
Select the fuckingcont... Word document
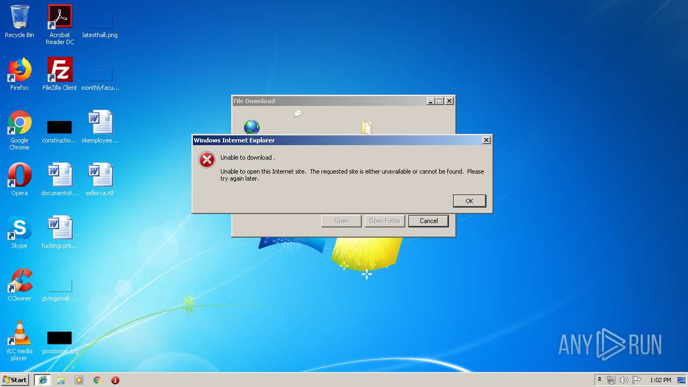60,232
